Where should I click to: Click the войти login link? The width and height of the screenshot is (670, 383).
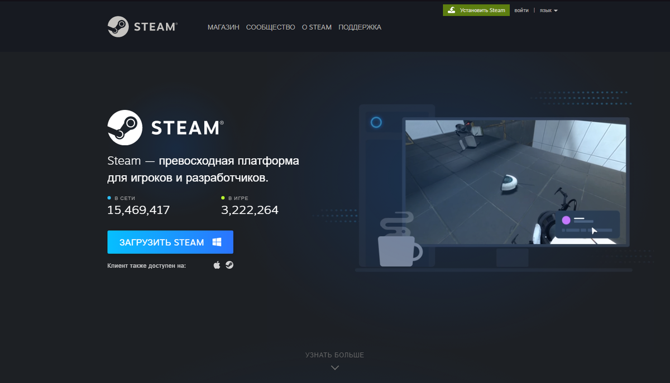coord(521,10)
